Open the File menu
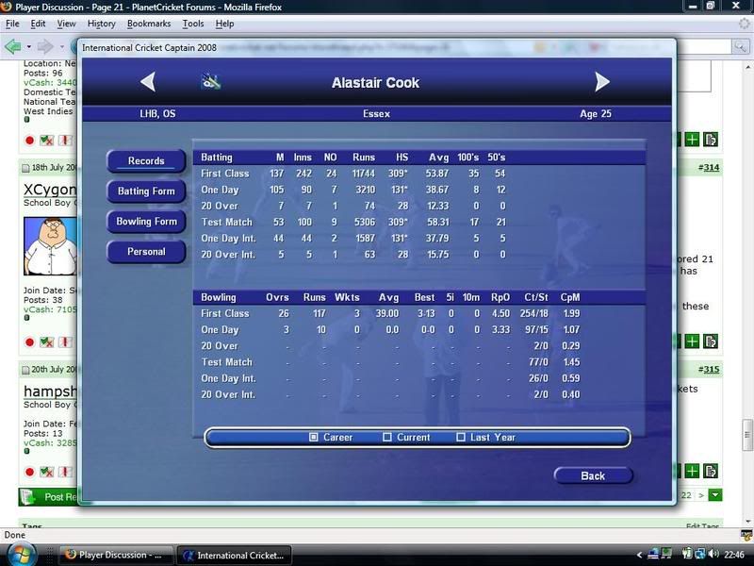754x566 pixels. 12,24
